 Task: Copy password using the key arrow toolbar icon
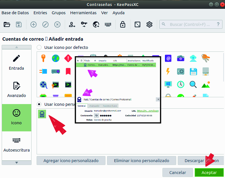84,24
